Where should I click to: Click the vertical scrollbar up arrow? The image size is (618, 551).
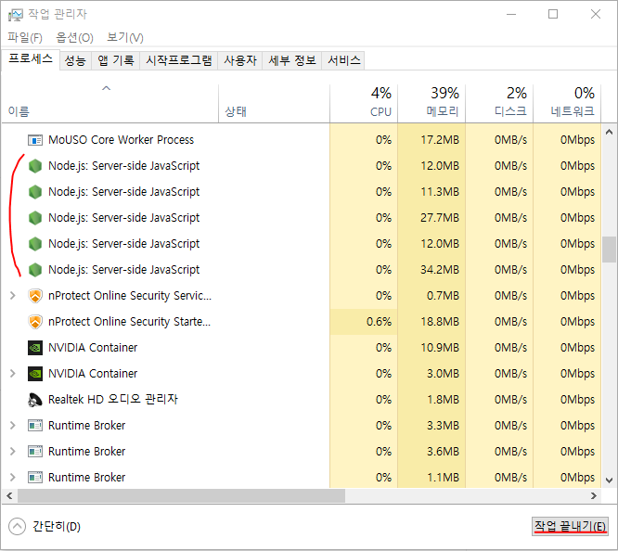point(609,133)
